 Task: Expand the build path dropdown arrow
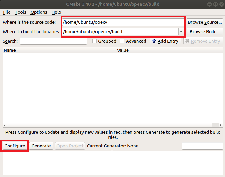point(181,32)
